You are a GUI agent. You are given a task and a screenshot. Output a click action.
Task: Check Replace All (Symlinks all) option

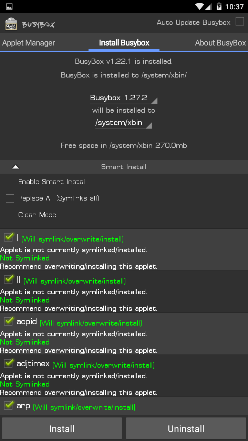pos(10,198)
